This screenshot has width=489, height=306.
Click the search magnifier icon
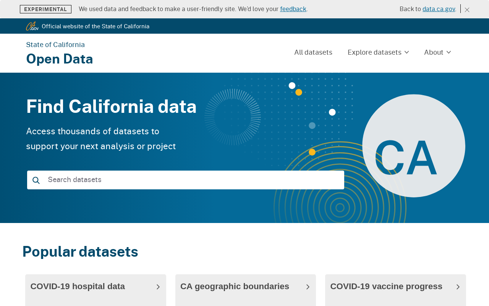point(36,180)
